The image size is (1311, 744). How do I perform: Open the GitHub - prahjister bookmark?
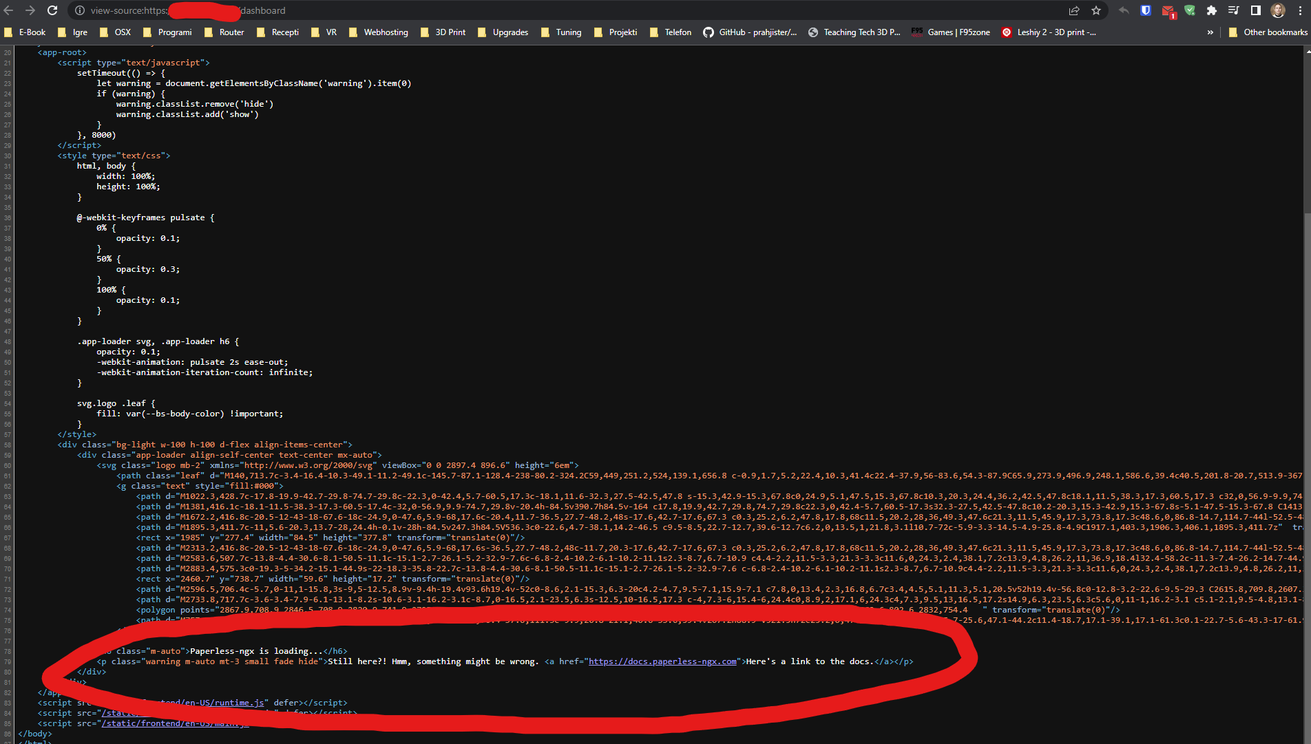[x=750, y=32]
